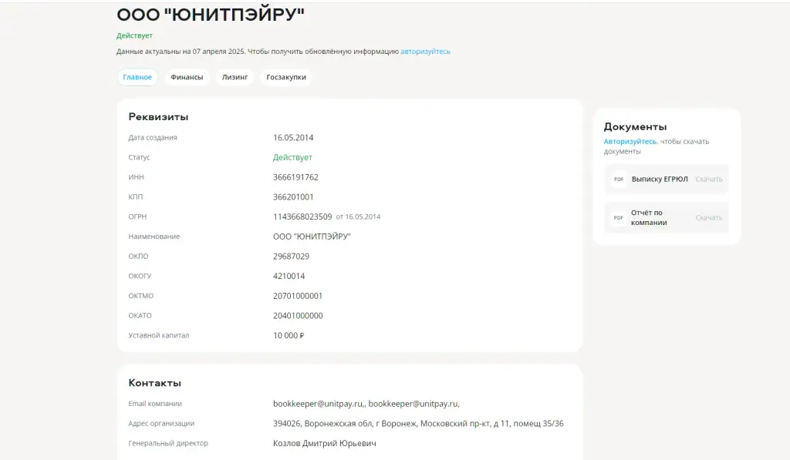The width and height of the screenshot is (790, 460).
Task: Select the ИНН value 3666191762
Action: (x=295, y=177)
